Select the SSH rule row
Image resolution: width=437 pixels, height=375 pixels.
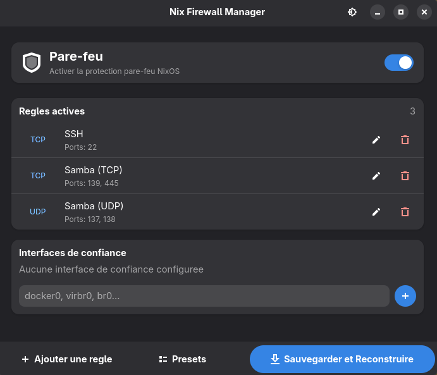coord(218,140)
